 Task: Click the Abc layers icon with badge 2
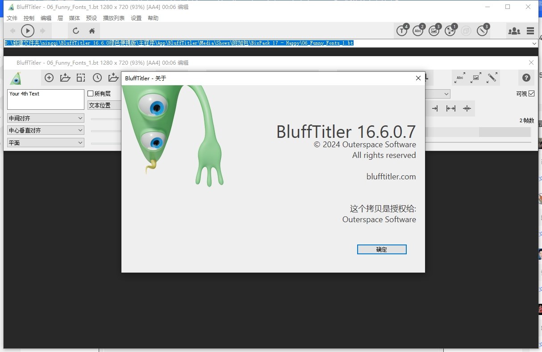pyautogui.click(x=418, y=30)
